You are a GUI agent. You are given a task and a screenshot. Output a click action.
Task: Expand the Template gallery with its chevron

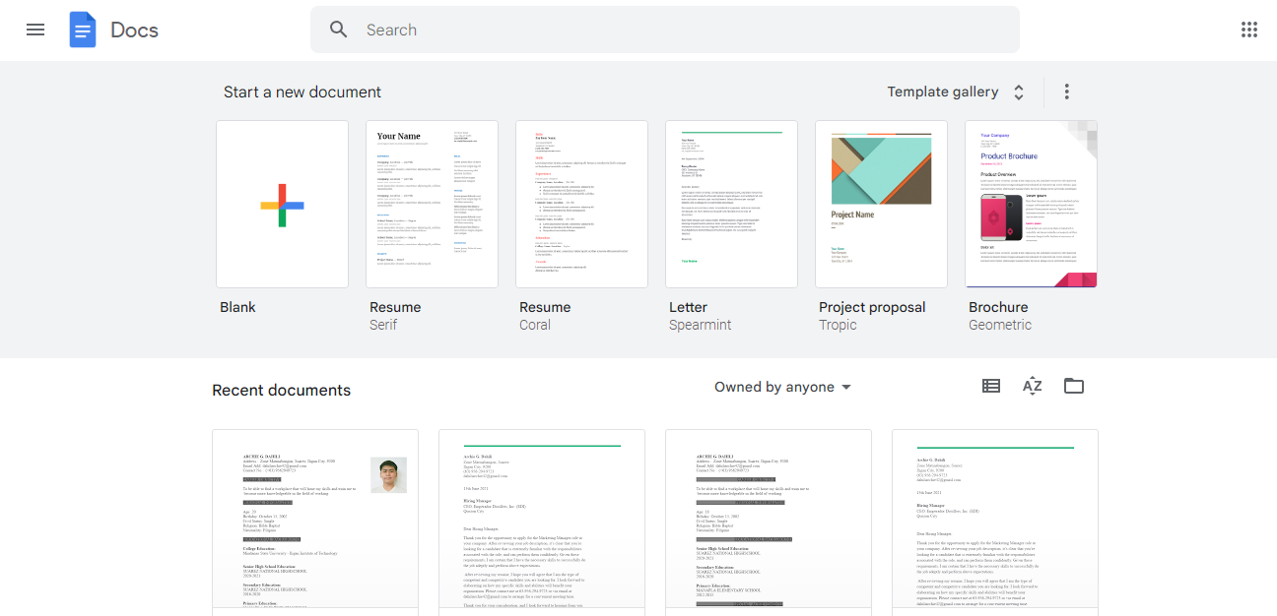click(1018, 91)
